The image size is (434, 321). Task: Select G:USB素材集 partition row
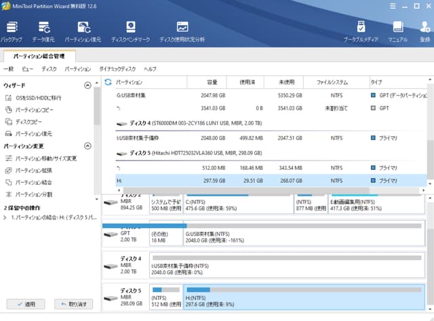(x=271, y=95)
